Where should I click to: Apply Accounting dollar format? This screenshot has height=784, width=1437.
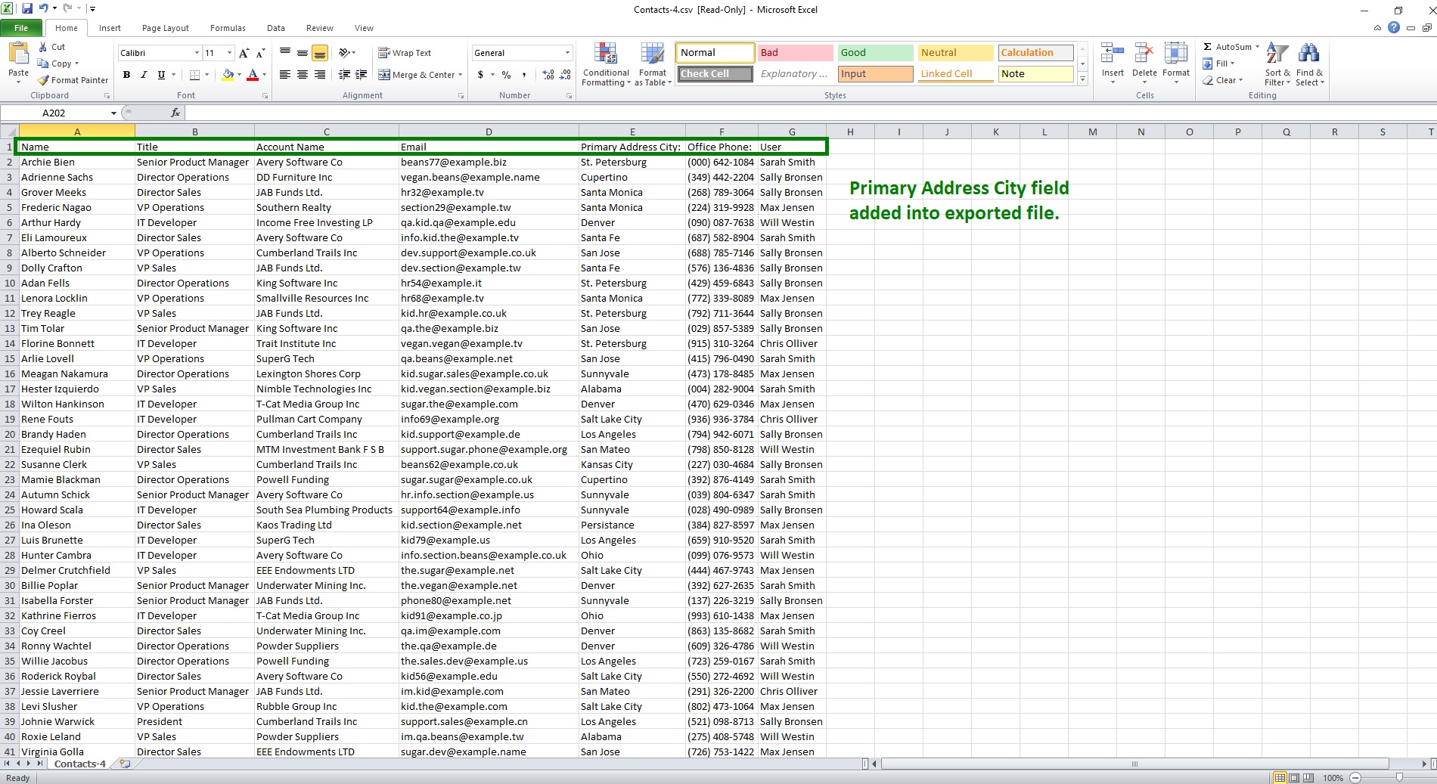(x=480, y=75)
